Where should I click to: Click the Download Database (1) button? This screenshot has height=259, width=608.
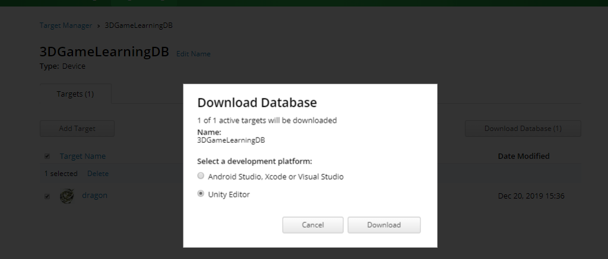(x=522, y=129)
